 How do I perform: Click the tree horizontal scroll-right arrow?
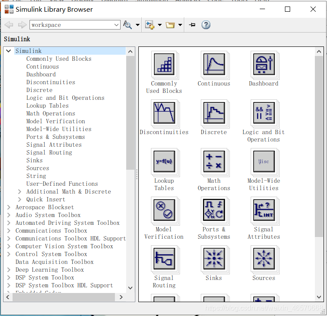[121, 297]
